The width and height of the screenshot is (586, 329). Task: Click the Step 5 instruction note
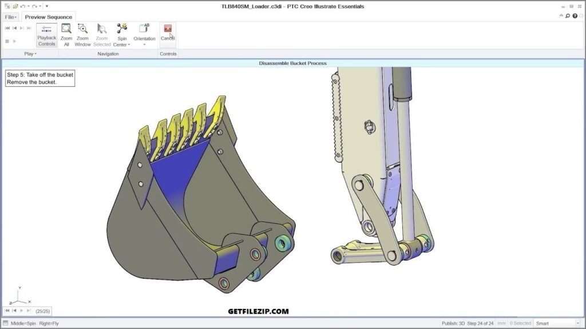pyautogui.click(x=39, y=78)
